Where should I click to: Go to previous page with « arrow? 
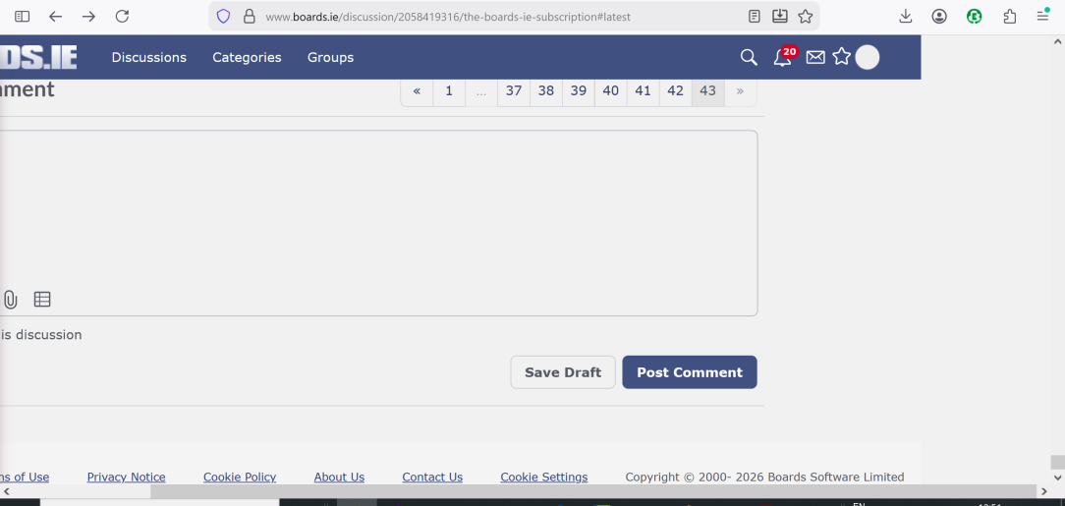[x=417, y=91]
